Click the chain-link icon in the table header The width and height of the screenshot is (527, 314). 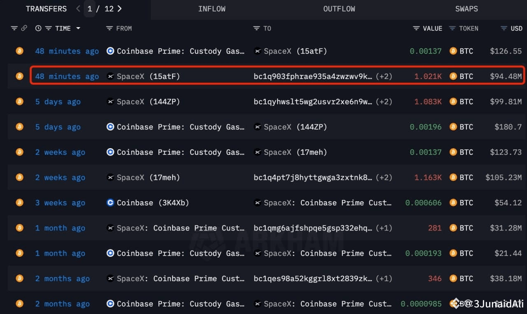(24, 28)
